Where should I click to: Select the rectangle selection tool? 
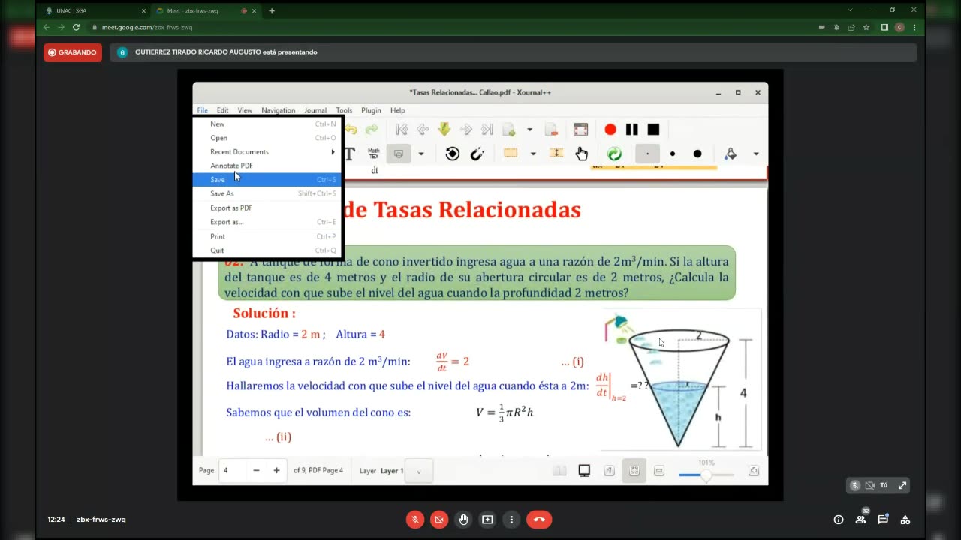click(x=511, y=154)
